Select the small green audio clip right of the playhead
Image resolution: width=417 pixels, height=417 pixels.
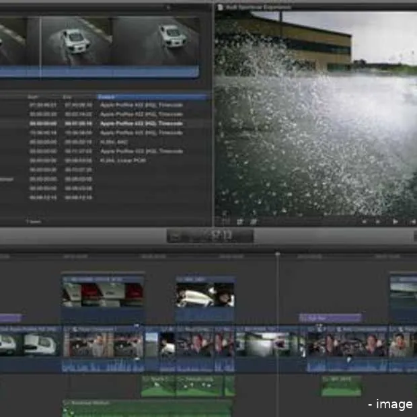tap(342, 386)
